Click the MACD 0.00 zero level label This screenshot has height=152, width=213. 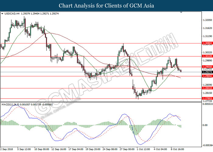tap(205, 125)
